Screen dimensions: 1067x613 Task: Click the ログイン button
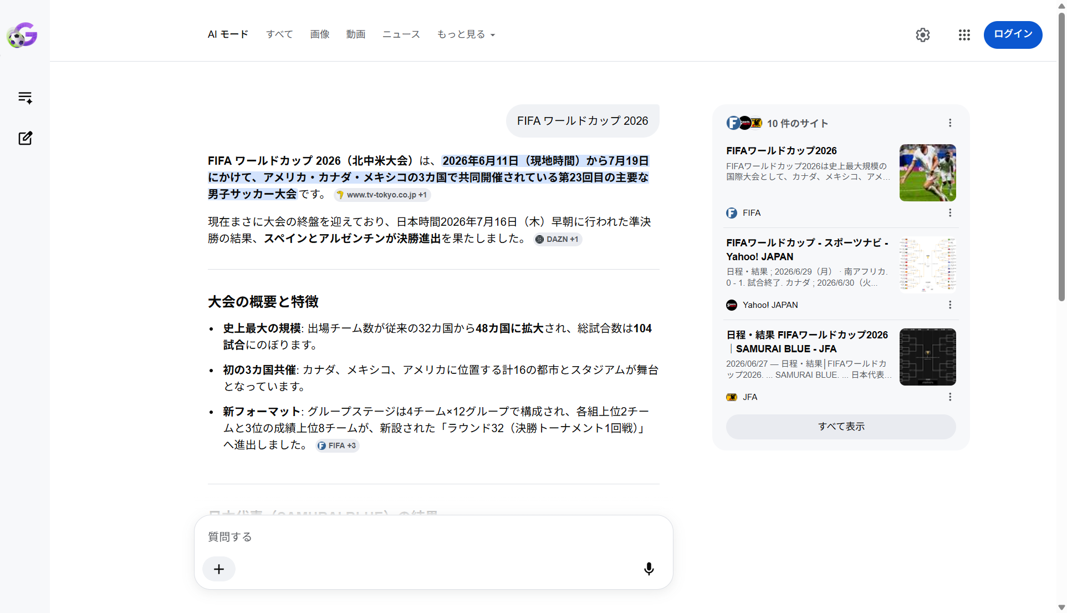(1013, 34)
